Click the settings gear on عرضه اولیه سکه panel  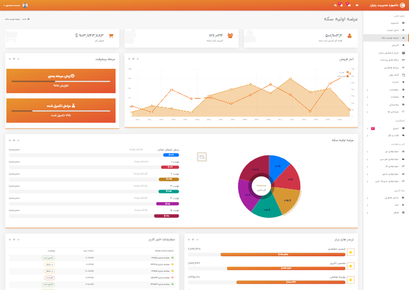click(x=14, y=140)
